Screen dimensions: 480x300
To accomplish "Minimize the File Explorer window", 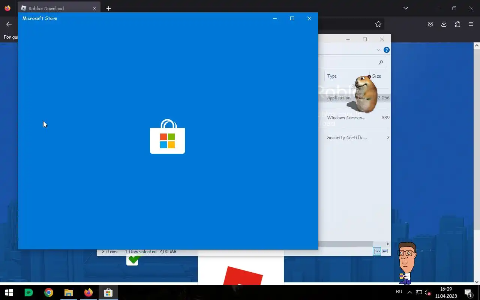I will pos(348,39).
